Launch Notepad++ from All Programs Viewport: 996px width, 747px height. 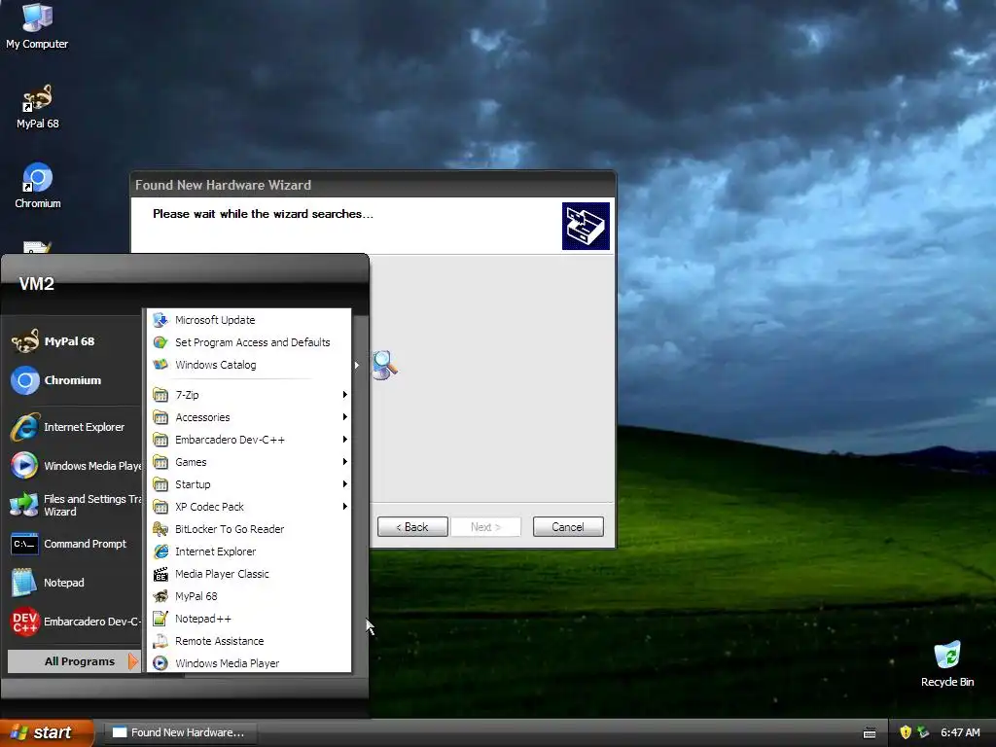(x=249, y=619)
